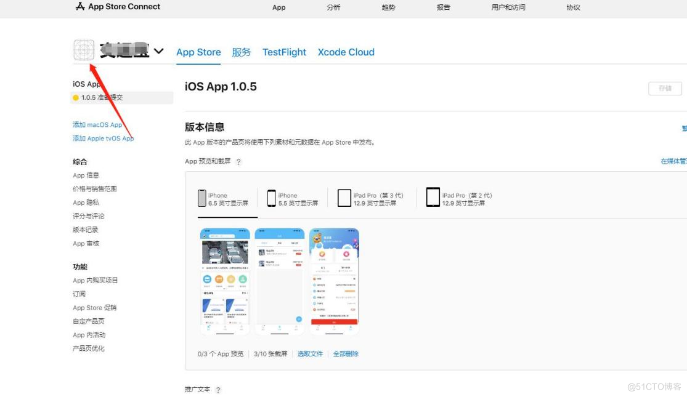Image resolution: width=687 pixels, height=397 pixels.
Task: Open App 内购买项目 in sidebar
Action: [95, 280]
